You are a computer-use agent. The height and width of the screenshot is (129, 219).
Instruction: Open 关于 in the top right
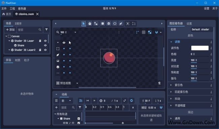tap(215, 8)
